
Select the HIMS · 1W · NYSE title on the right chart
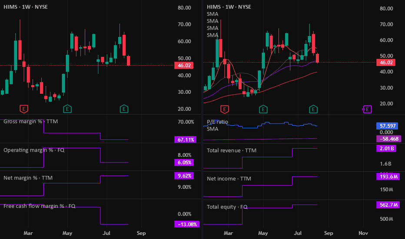[229, 7]
